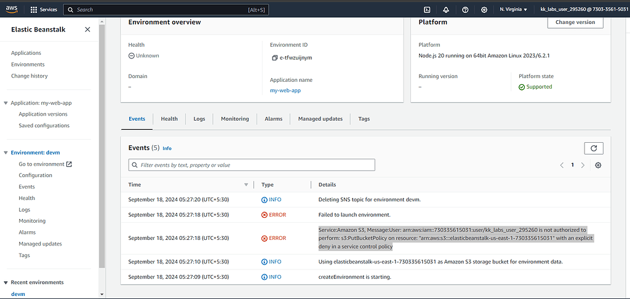Screen dimensions: 630x299
Task: Open AWS CloudShell terminal icon
Action: pos(427,10)
